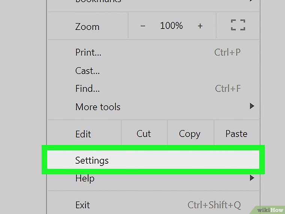Select the Print... menu item
This screenshot has width=285, height=214.
(x=88, y=52)
